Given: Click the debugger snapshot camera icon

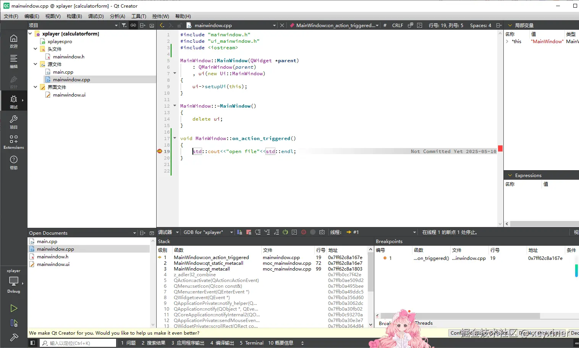Looking at the screenshot, I should 322,232.
